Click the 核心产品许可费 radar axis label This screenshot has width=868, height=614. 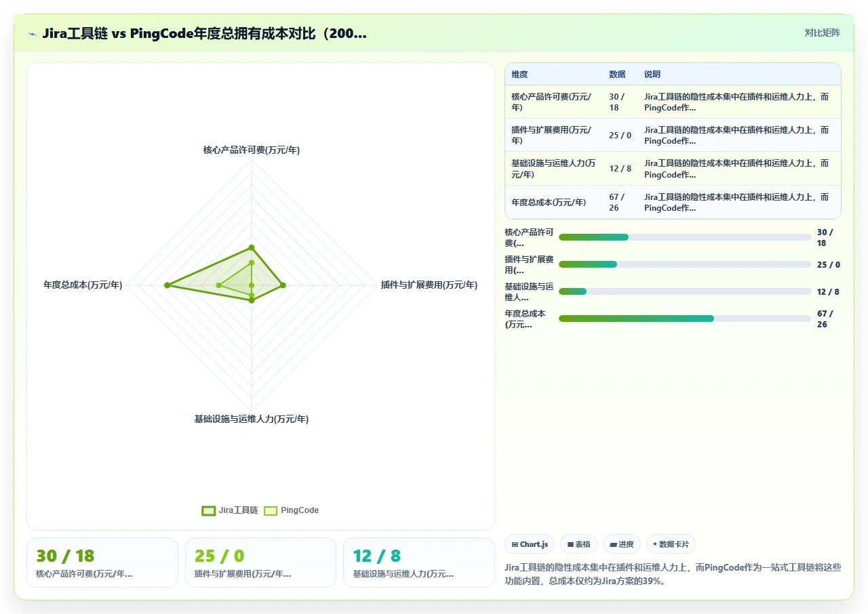tap(252, 150)
